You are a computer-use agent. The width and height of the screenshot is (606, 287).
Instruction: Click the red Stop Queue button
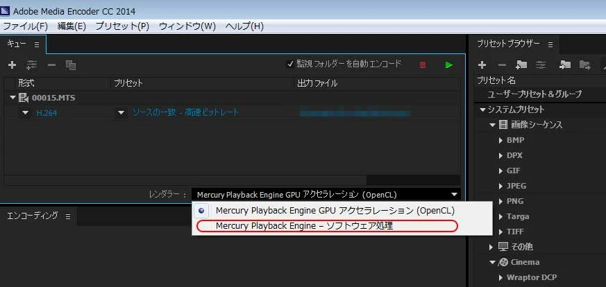[423, 65]
